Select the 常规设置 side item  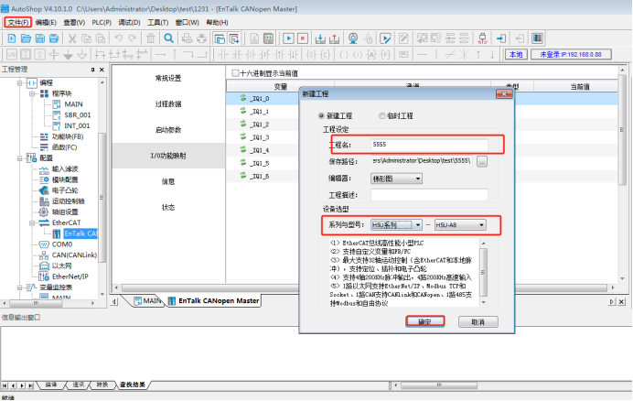168,78
